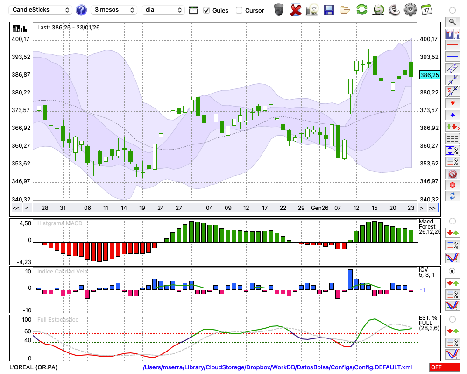Image resolution: width=467 pixels, height=374 pixels.
Task: Select the blue horizontal line tool
Action: point(452,57)
